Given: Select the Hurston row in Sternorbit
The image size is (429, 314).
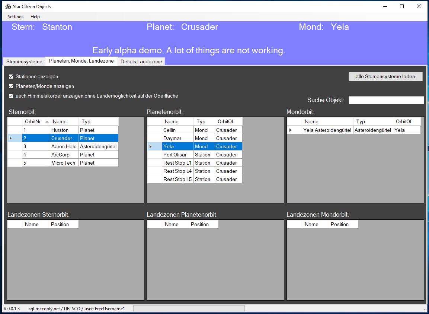Looking at the screenshot, I should click(63, 130).
